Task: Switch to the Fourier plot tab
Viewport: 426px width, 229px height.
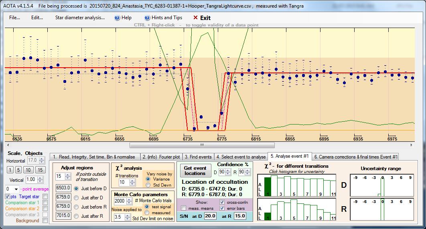Action: click(161, 157)
